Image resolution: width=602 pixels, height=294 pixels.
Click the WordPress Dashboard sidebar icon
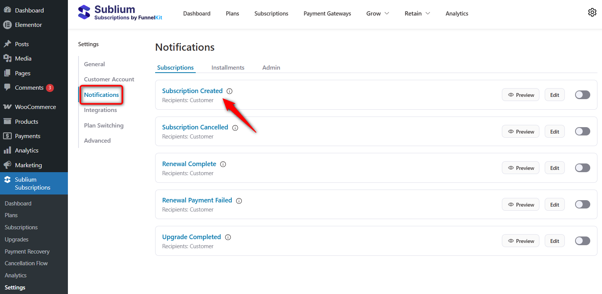click(x=7, y=10)
